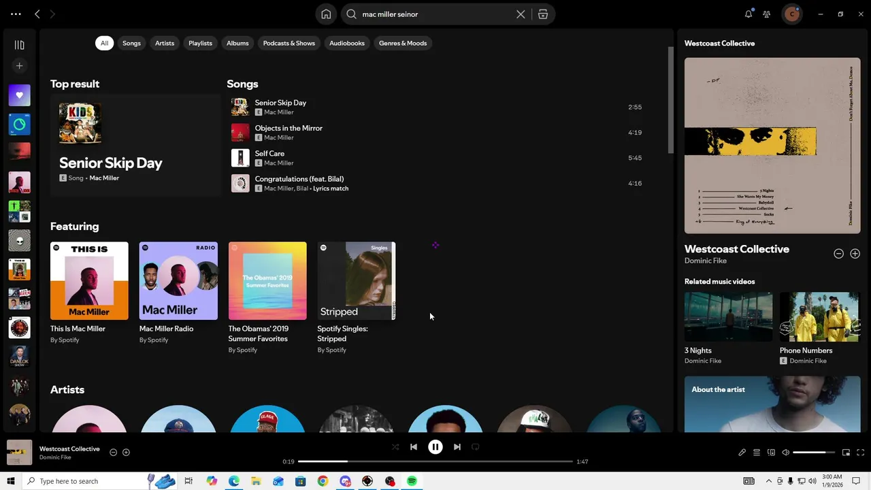Toggle repeat mode
871x490 pixels.
pos(476,447)
